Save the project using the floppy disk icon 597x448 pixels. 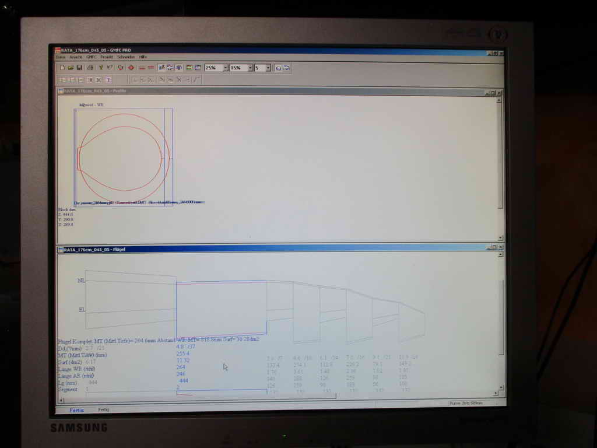click(79, 68)
